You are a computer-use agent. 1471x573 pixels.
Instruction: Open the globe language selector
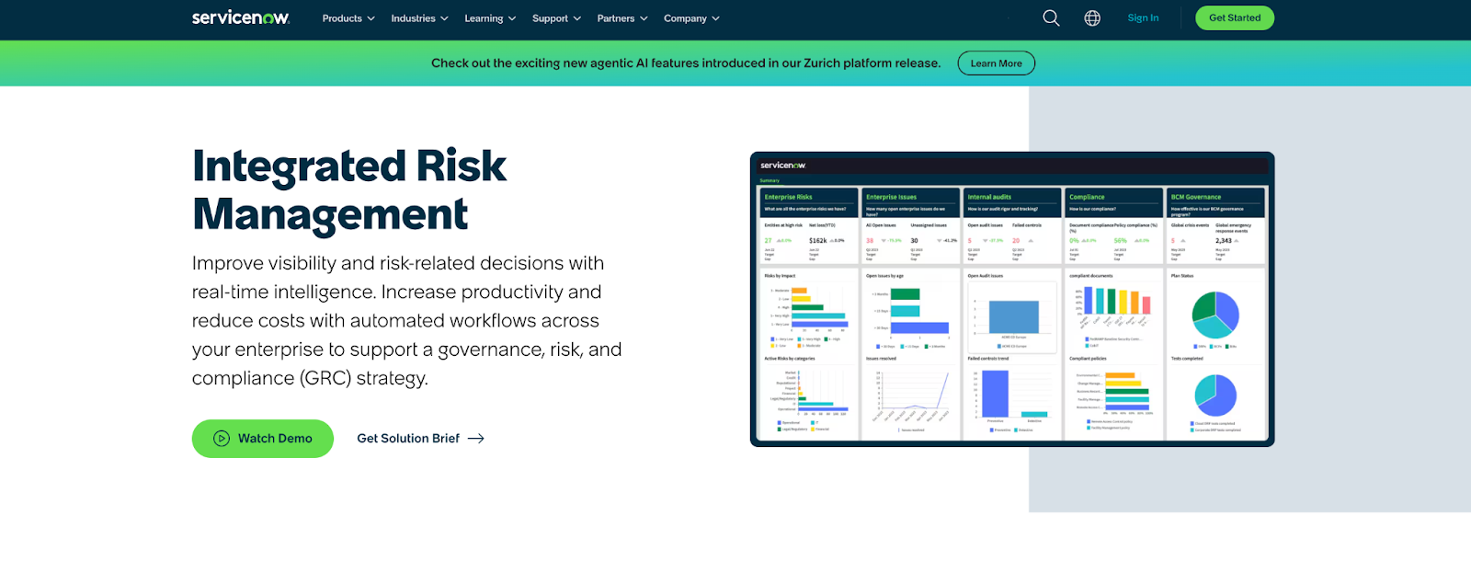(x=1092, y=18)
